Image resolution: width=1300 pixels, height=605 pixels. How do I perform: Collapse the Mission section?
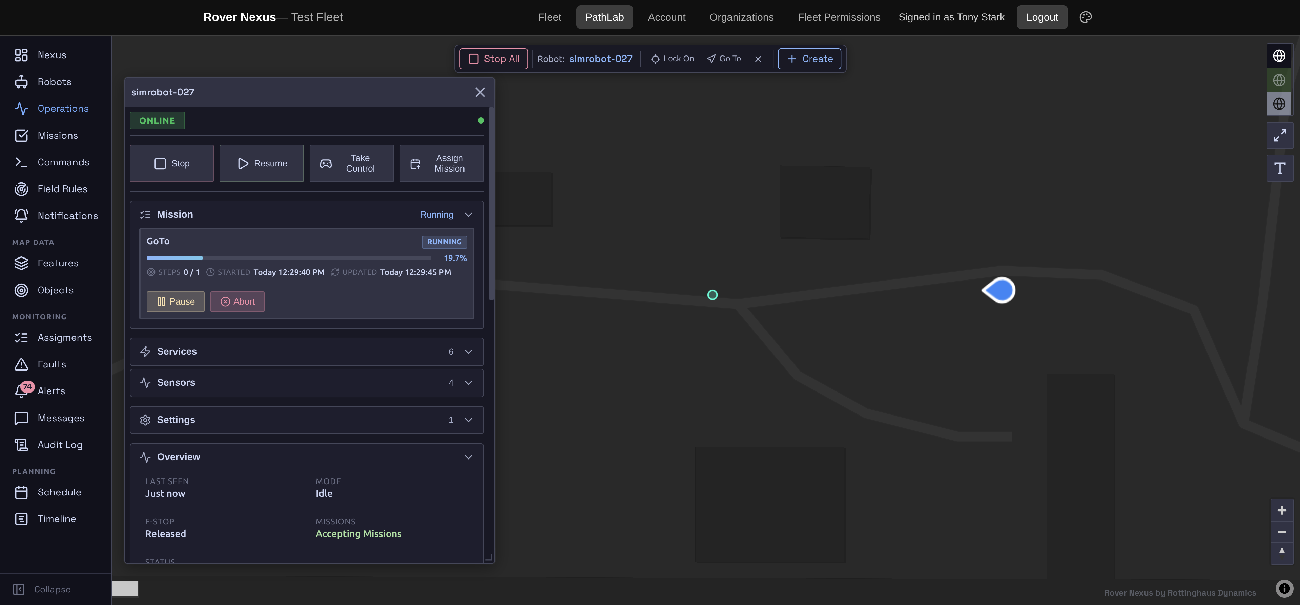point(468,215)
